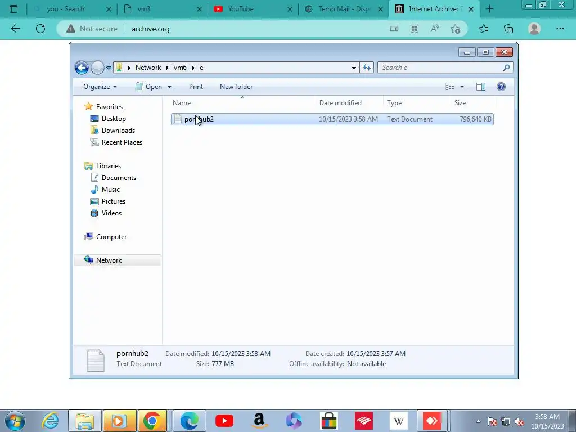Open the Organize menu

point(100,87)
